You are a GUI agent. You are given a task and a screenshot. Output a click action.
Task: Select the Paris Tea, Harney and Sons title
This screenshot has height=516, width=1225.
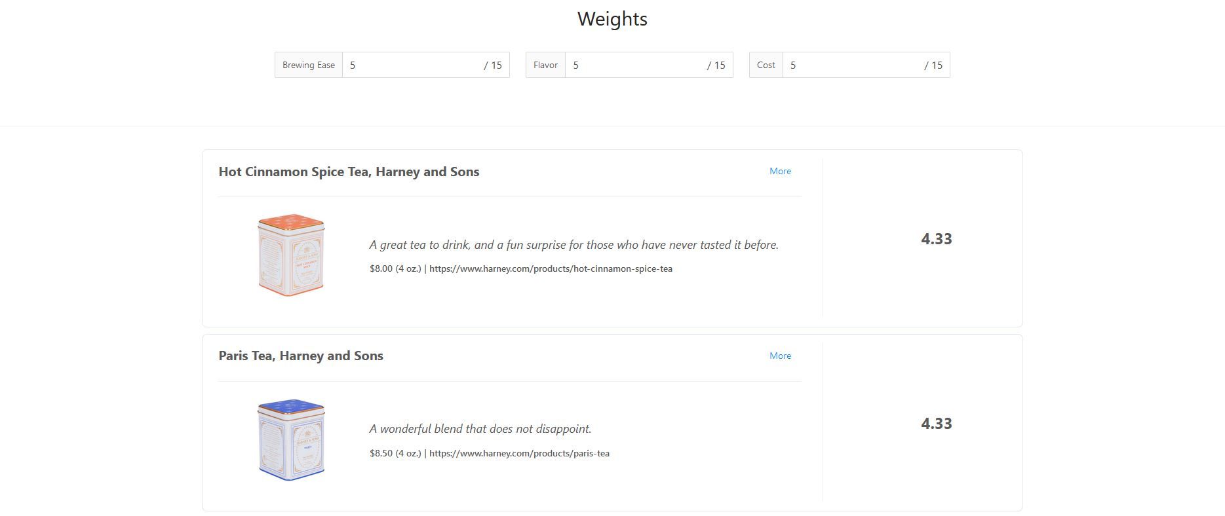click(x=301, y=356)
